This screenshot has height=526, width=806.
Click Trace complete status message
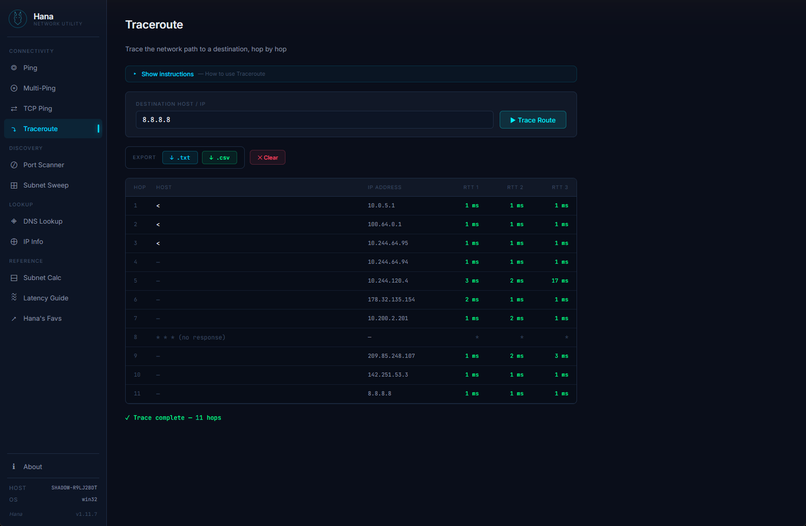pyautogui.click(x=173, y=418)
